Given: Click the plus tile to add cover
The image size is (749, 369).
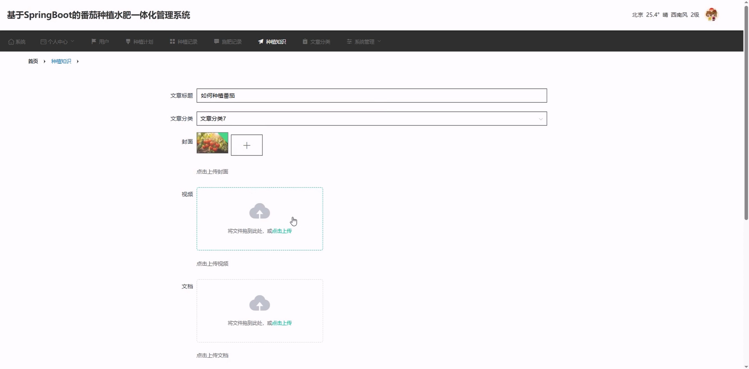Looking at the screenshot, I should click(247, 145).
